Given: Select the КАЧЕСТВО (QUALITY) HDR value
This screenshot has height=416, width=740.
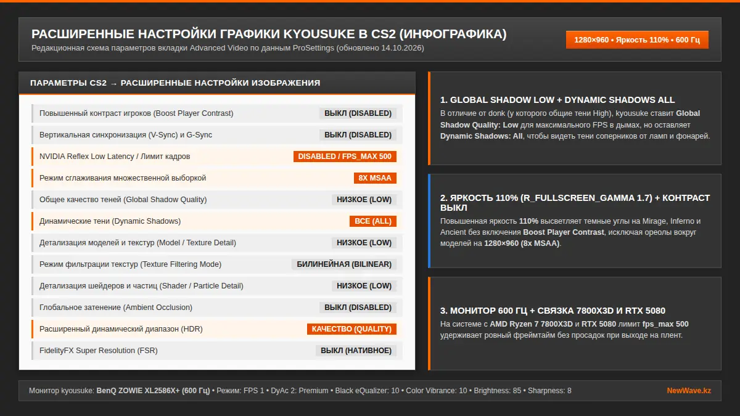Looking at the screenshot, I should (351, 329).
